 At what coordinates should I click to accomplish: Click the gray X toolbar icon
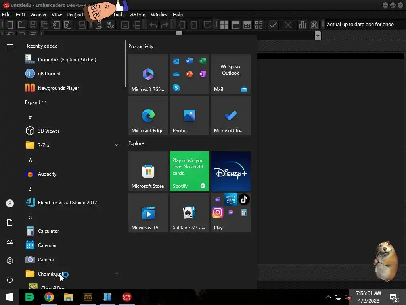pyautogui.click(x=288, y=25)
